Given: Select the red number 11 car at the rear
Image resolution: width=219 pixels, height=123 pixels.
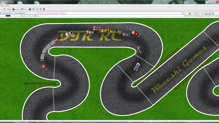Looking at the screenshot, I should (43, 64).
